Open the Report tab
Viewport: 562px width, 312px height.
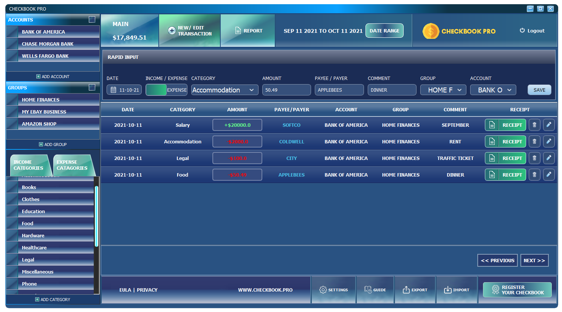248,31
